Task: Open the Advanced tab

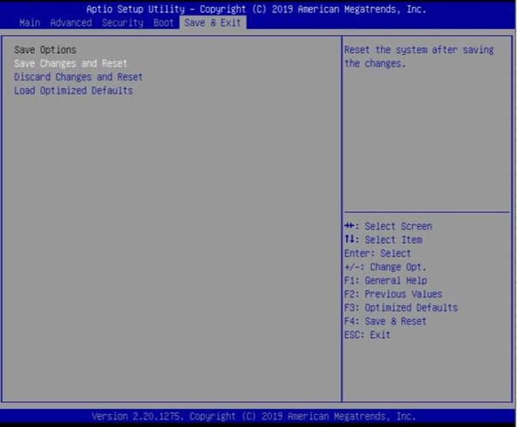Action: coord(70,22)
